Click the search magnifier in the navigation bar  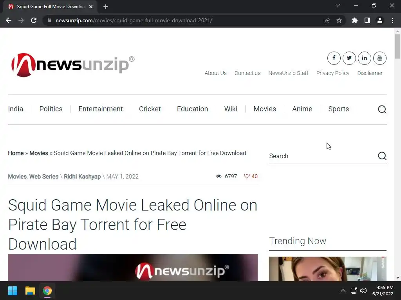[382, 109]
